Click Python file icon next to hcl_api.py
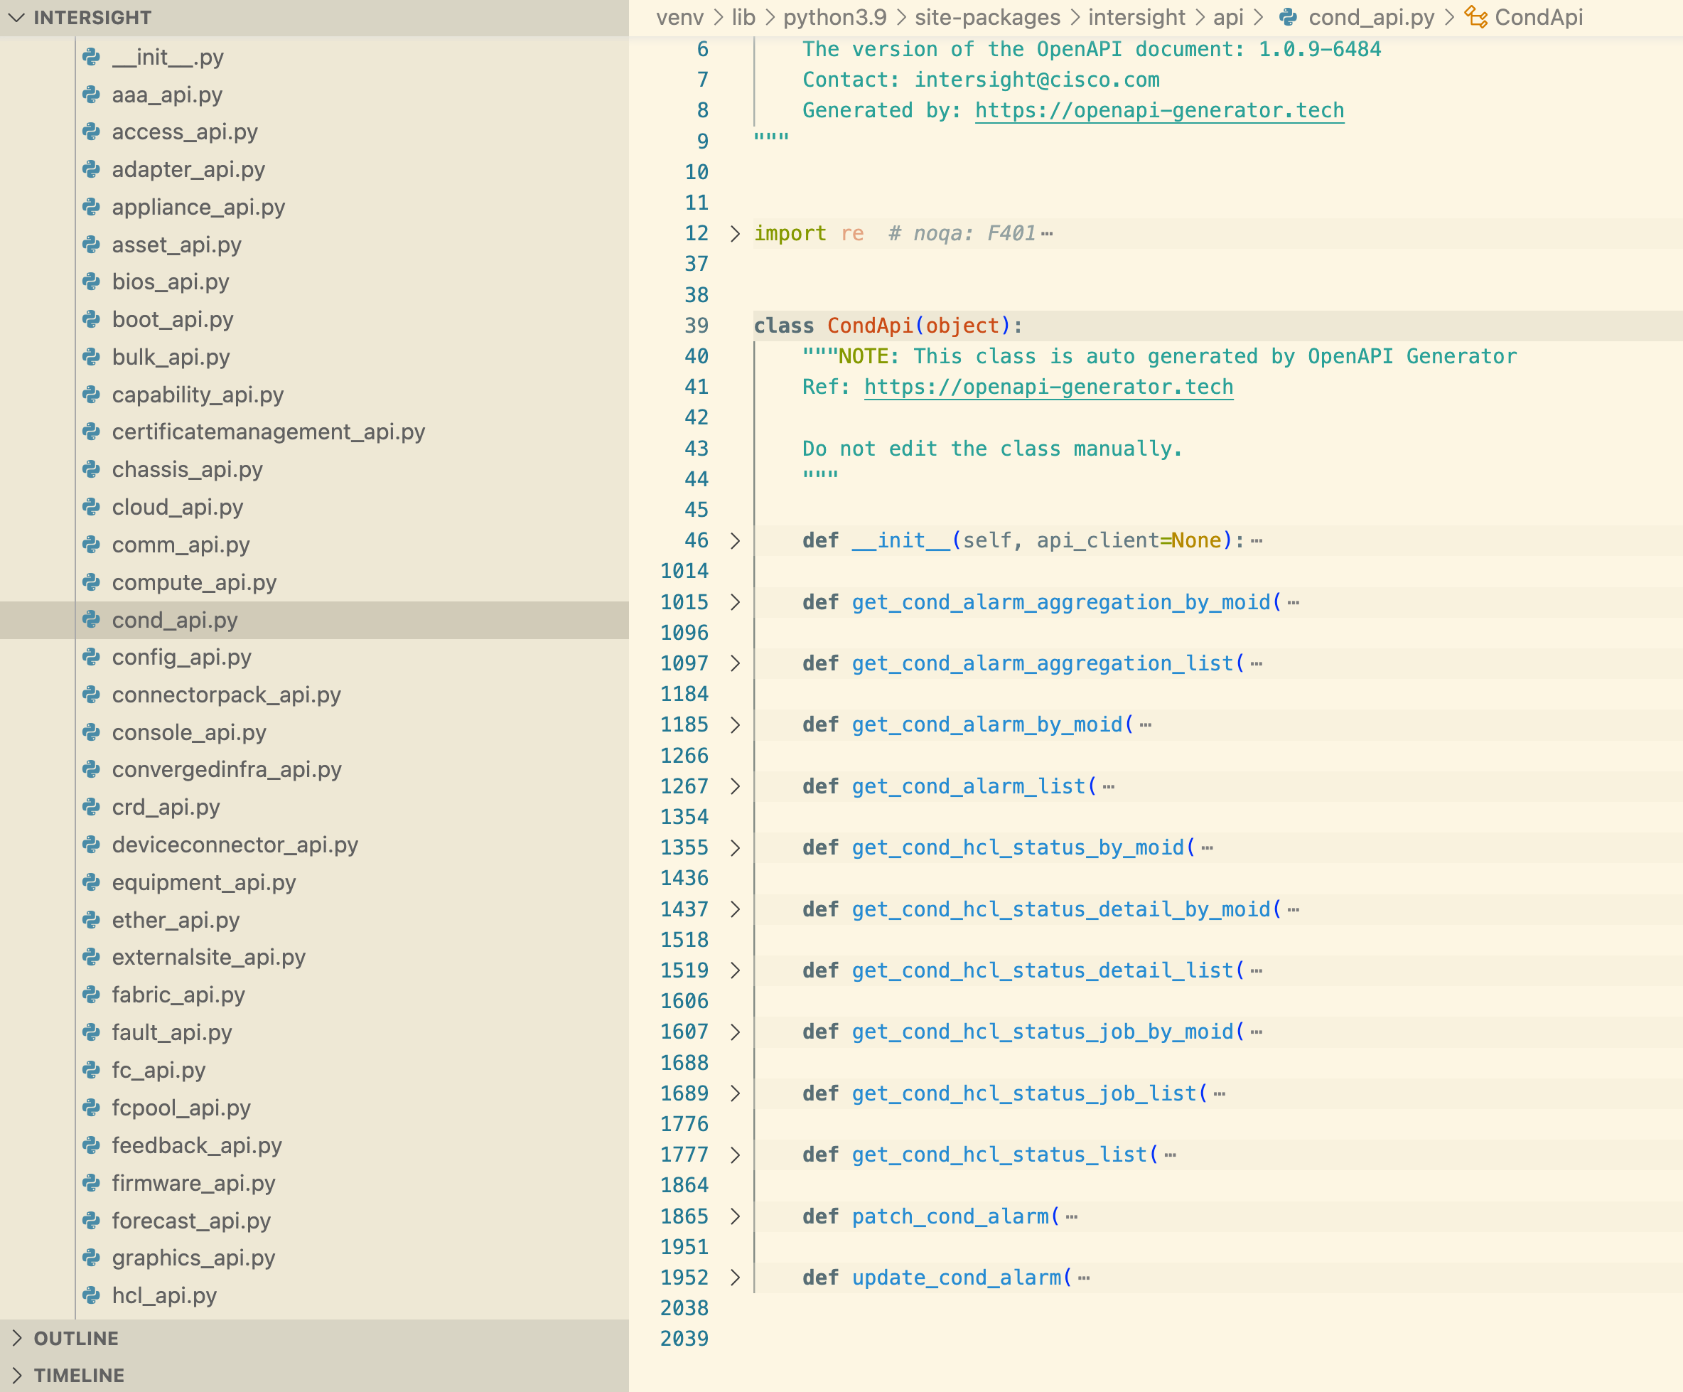1683x1392 pixels. coord(92,1295)
